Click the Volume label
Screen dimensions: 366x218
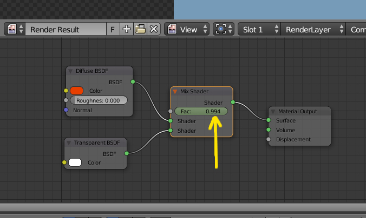(285, 130)
